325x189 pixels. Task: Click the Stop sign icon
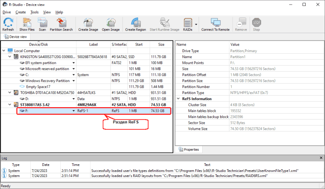[257, 23]
